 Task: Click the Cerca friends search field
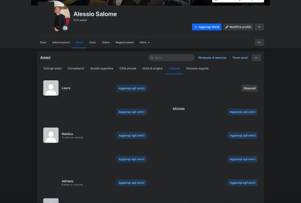pos(171,58)
